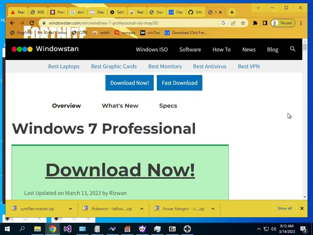Expand symfiles-master.zip download options

click(71, 209)
